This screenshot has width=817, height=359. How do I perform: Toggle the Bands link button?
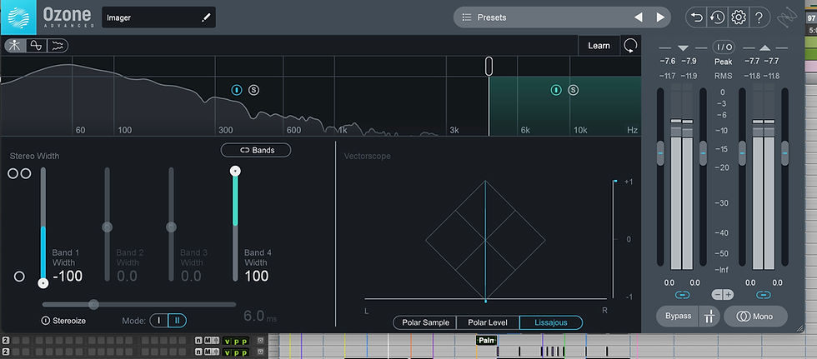[257, 151]
